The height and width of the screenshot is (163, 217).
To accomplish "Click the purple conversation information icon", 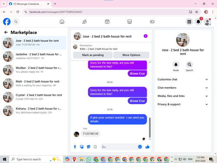I will click(145, 36).
